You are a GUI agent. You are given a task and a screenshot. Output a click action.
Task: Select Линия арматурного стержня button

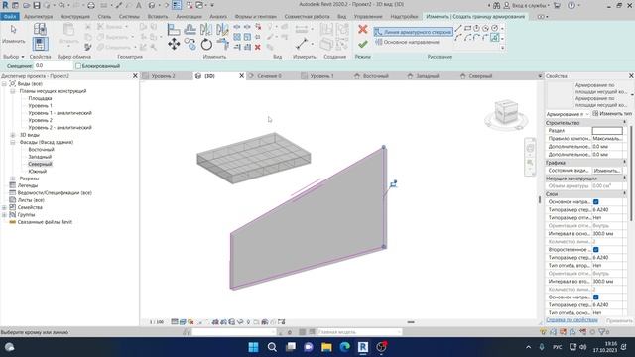tap(413, 32)
